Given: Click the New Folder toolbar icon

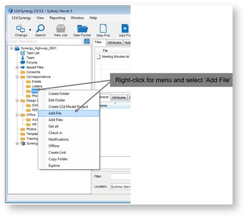Looking at the screenshot, I should pyautogui.click(x=83, y=29).
